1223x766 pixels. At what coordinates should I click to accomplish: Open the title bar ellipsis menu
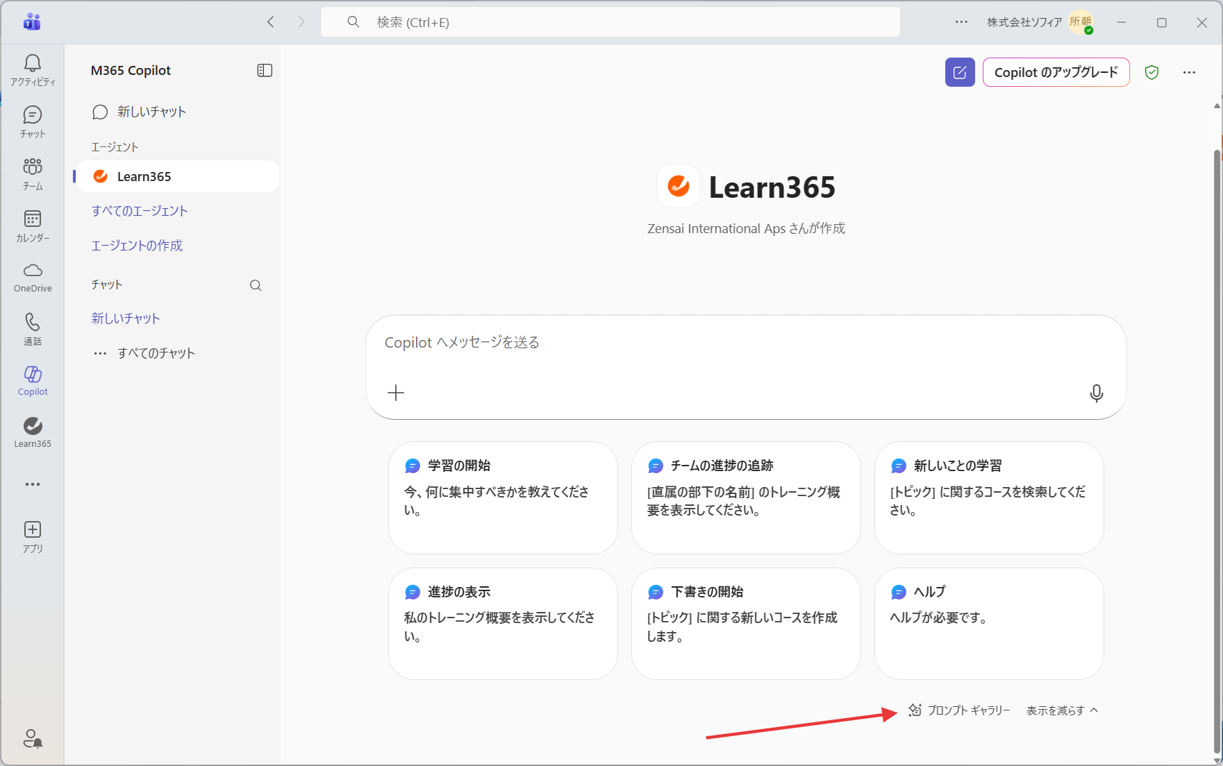[x=961, y=22]
